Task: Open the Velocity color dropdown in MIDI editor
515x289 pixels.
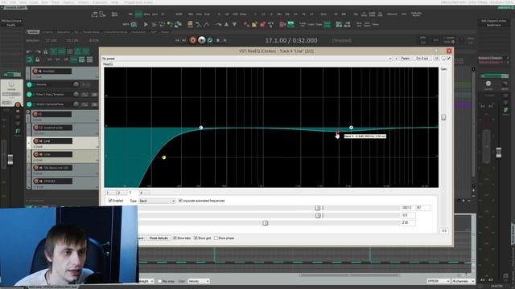Action: click(x=199, y=281)
